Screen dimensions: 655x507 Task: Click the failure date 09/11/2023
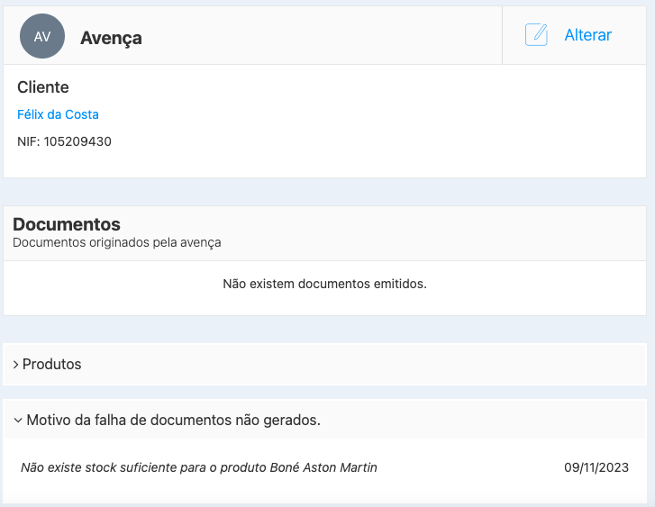pos(596,467)
